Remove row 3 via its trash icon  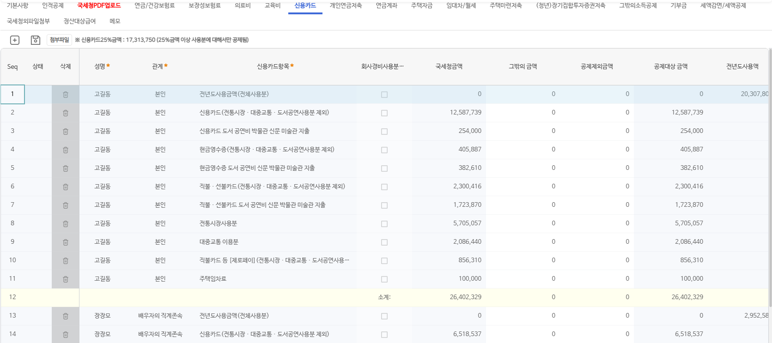coord(66,132)
